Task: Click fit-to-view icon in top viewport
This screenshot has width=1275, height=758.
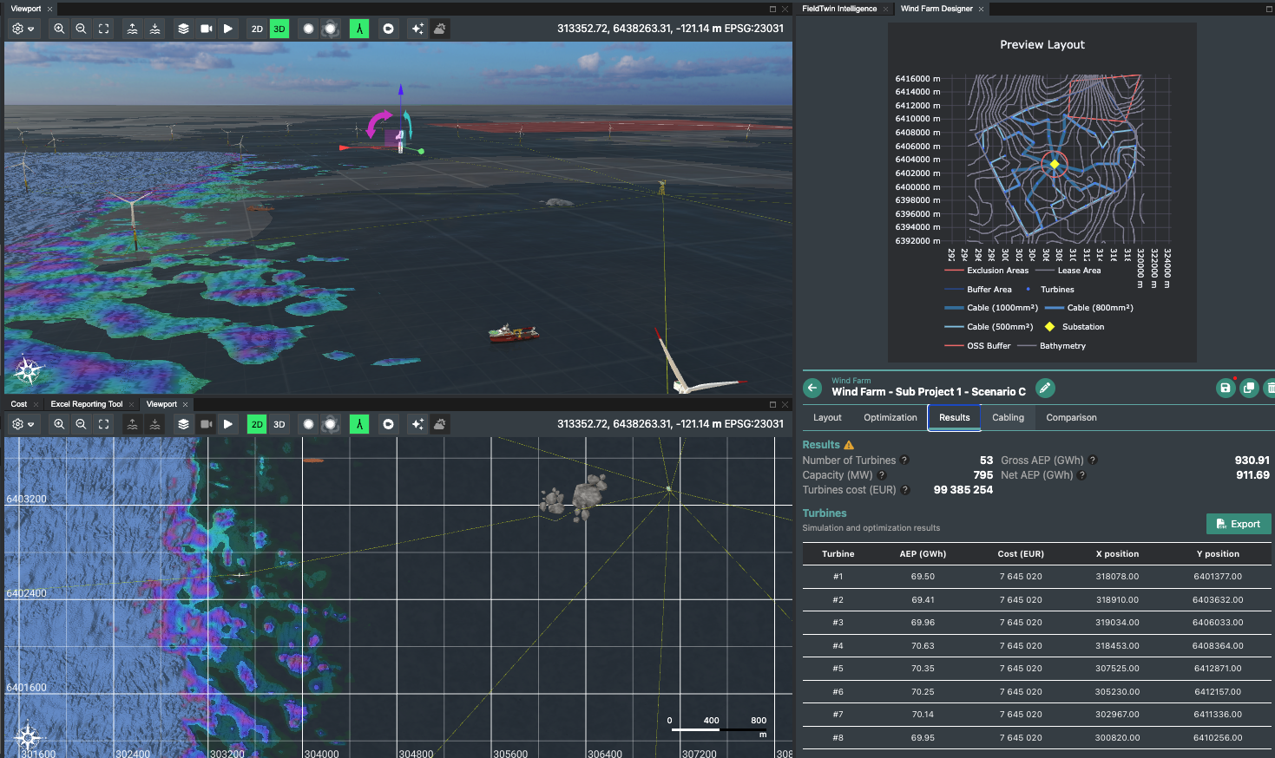Action: (103, 29)
